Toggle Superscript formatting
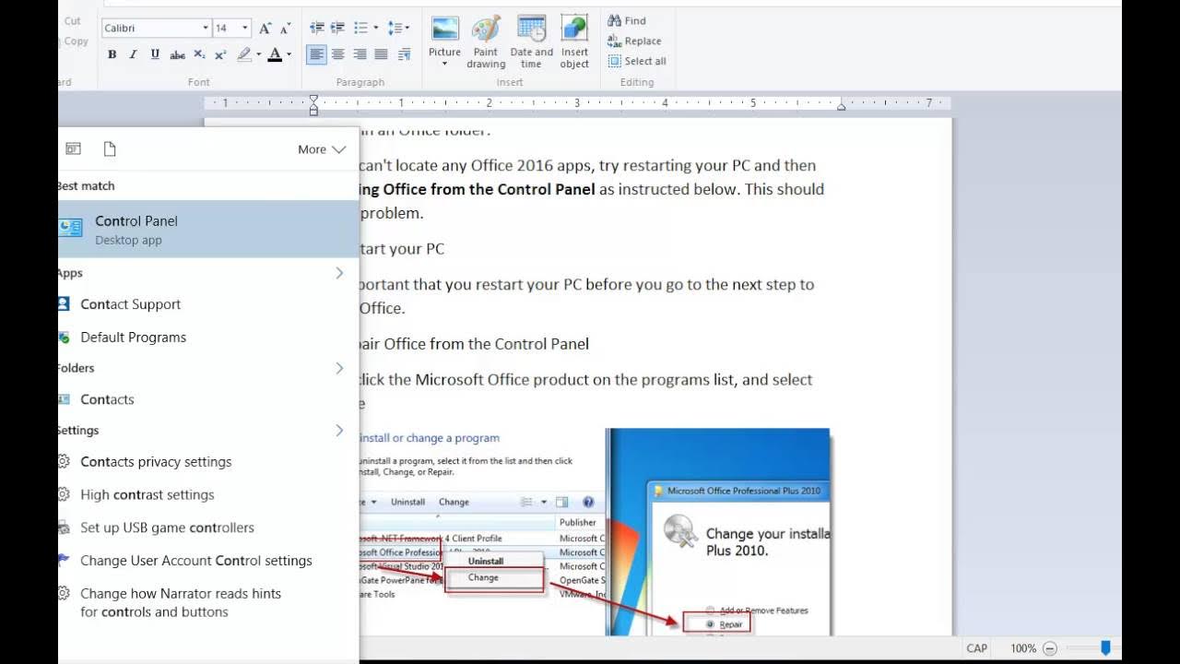This screenshot has height=664, width=1180. tap(220, 55)
